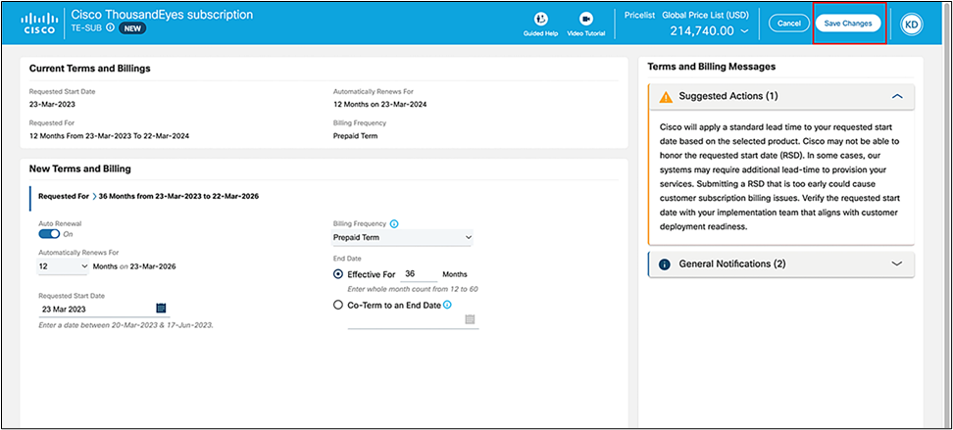Click the Global Price List (USD) text
953x430 pixels.
(706, 16)
